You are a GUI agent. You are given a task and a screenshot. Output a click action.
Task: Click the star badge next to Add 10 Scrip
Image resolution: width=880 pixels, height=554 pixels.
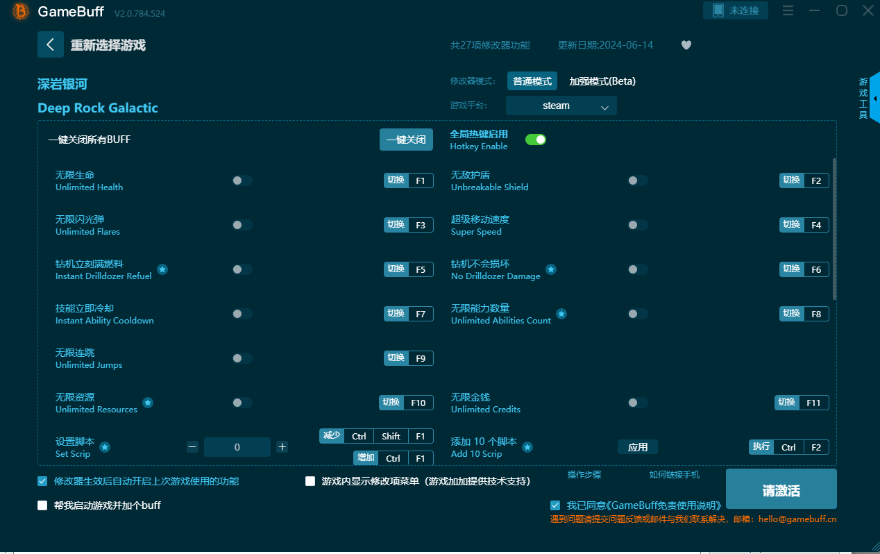(527, 447)
